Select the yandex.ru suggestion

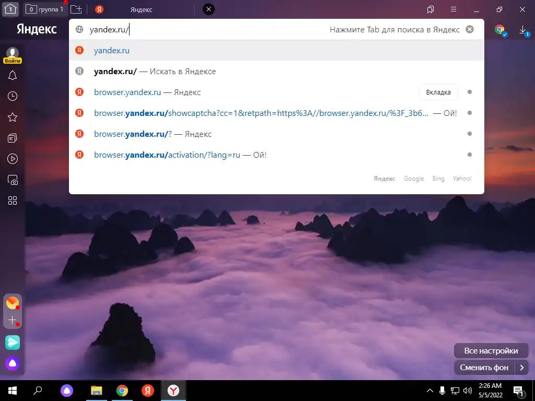click(x=276, y=51)
